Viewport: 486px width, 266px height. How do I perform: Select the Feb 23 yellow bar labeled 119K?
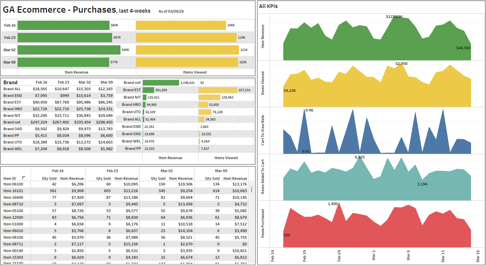tap(186, 38)
